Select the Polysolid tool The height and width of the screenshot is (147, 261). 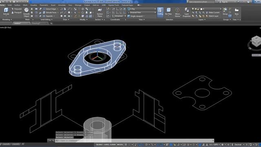pos(16,9)
